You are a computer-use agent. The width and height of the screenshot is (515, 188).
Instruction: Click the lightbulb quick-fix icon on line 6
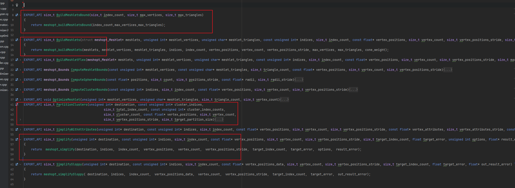(x=17, y=5)
